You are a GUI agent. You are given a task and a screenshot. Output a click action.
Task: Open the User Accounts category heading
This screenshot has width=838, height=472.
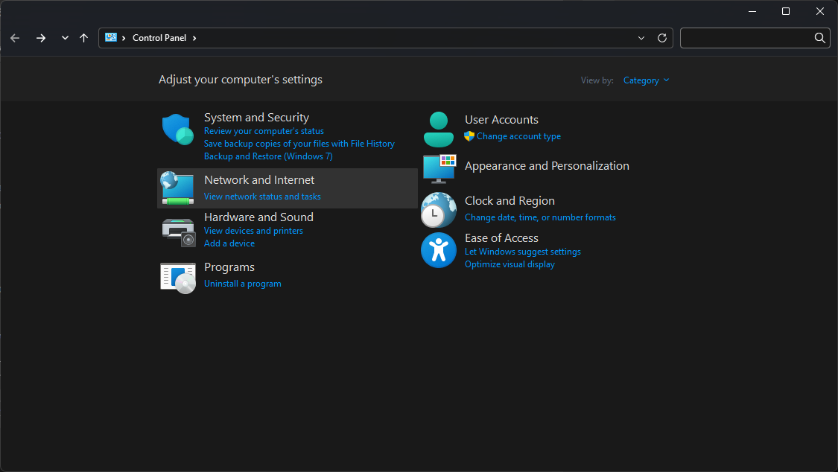(x=501, y=120)
